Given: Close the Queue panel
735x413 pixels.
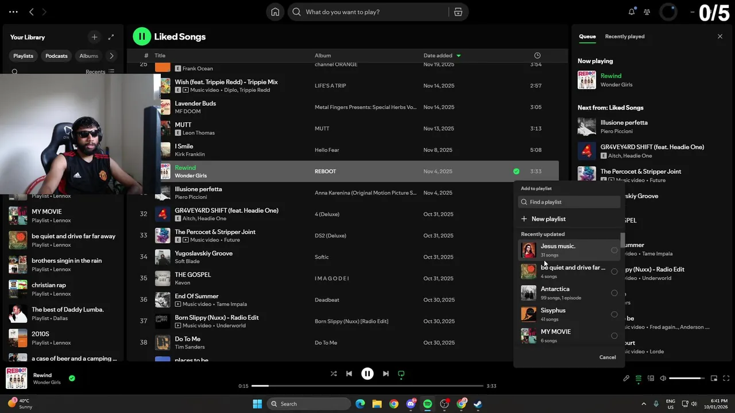Looking at the screenshot, I should pos(720,36).
